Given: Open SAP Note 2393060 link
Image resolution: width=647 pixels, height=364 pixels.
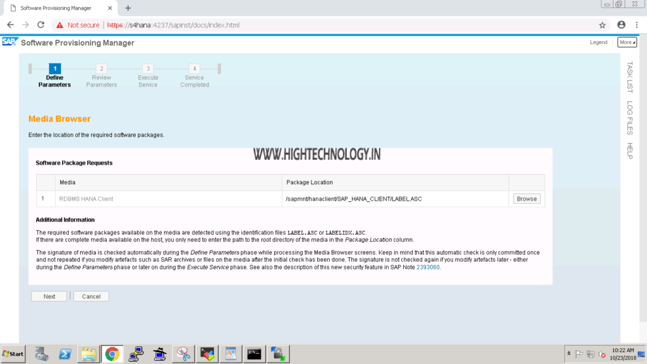Looking at the screenshot, I should [428, 267].
